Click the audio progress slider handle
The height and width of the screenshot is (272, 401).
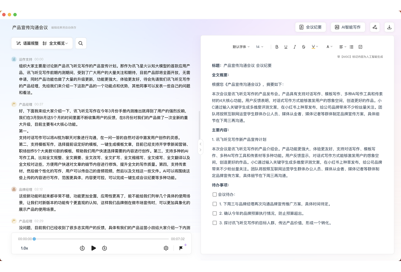(34, 239)
